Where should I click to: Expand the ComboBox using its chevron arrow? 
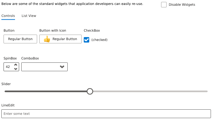tap(62, 67)
